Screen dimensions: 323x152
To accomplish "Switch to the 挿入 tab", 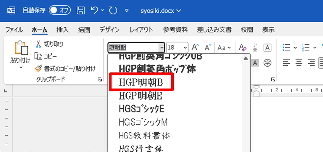I will (63, 30).
